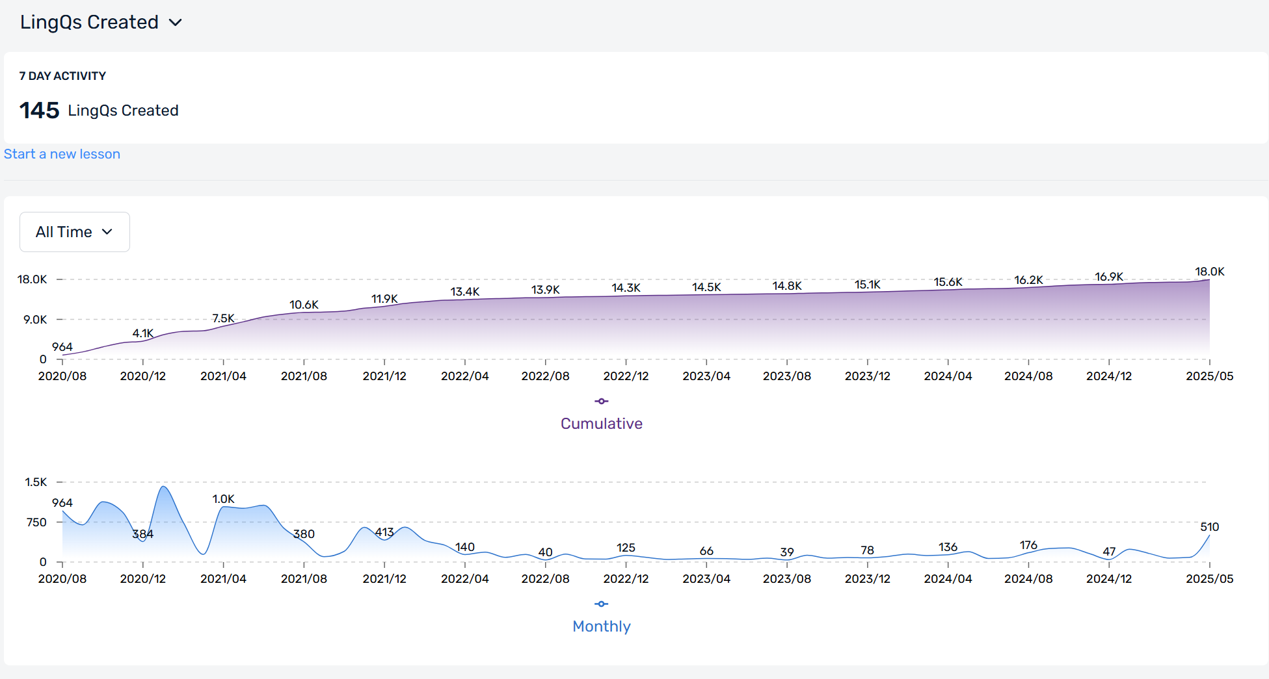Click the 380 monthly data label
Image resolution: width=1269 pixels, height=679 pixels.
pos(304,534)
